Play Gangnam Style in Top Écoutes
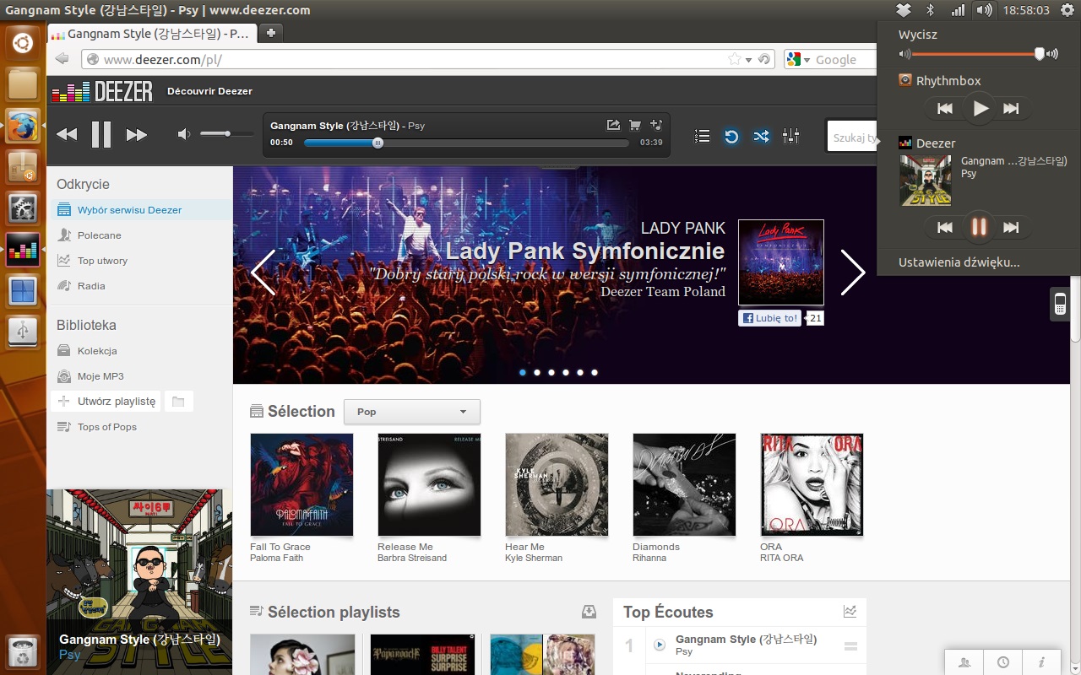Viewport: 1081px width, 675px height. [x=660, y=645]
